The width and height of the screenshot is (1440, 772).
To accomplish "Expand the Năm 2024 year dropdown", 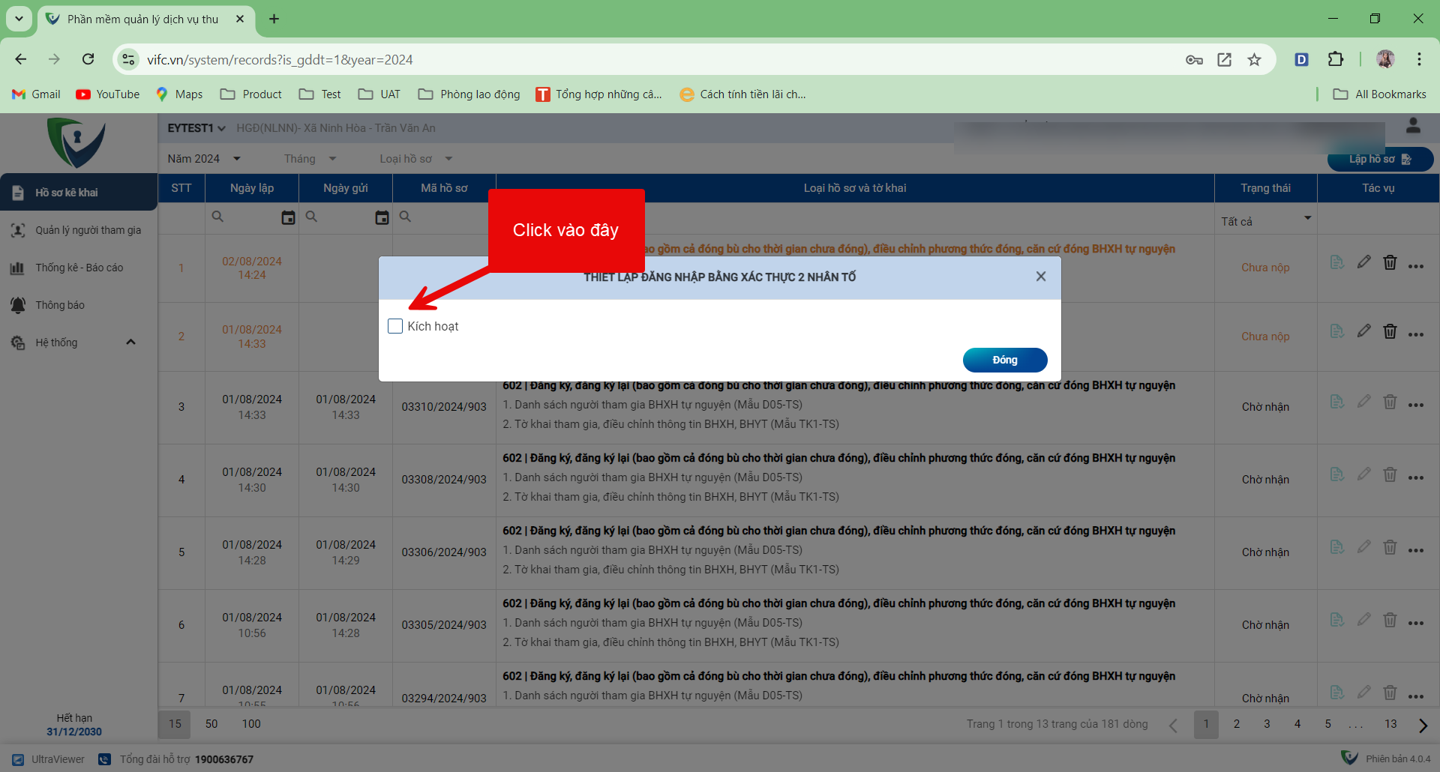I will tap(204, 159).
